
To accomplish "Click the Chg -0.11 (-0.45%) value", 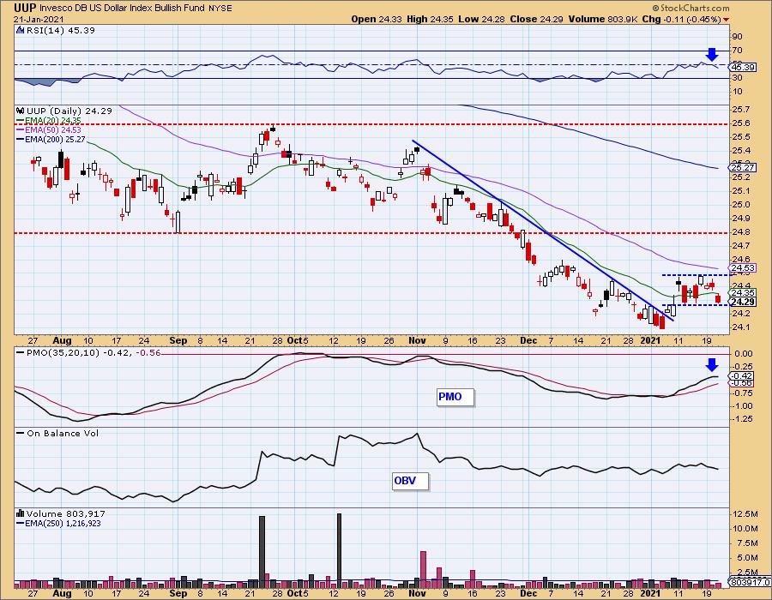I will (x=682, y=19).
